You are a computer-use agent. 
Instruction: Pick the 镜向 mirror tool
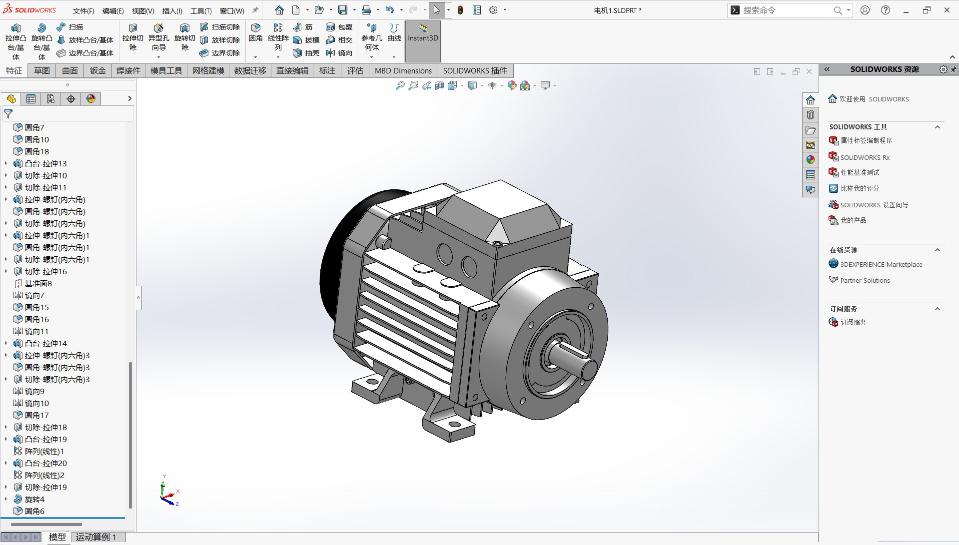(x=339, y=53)
